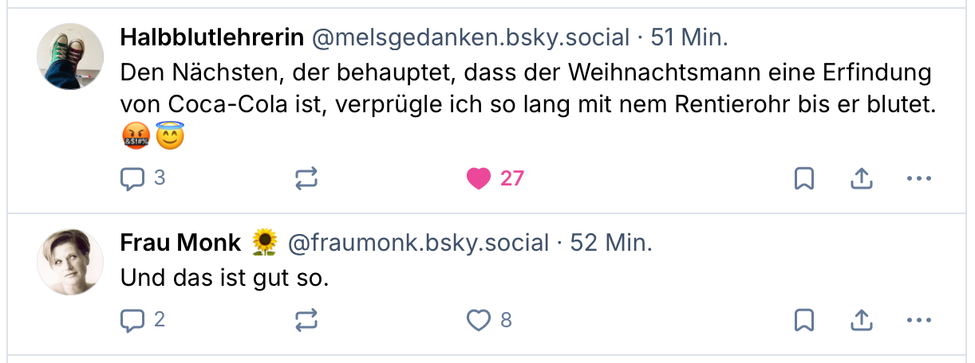
Task: Reply to Halbblutlehrerin's post
Action: [x=132, y=178]
